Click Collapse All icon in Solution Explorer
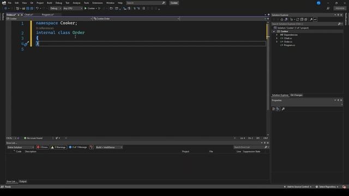Viewport: 349px width, 196px height. click(302, 20)
